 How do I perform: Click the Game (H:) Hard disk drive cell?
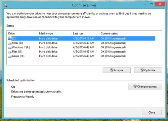pos(48,56)
